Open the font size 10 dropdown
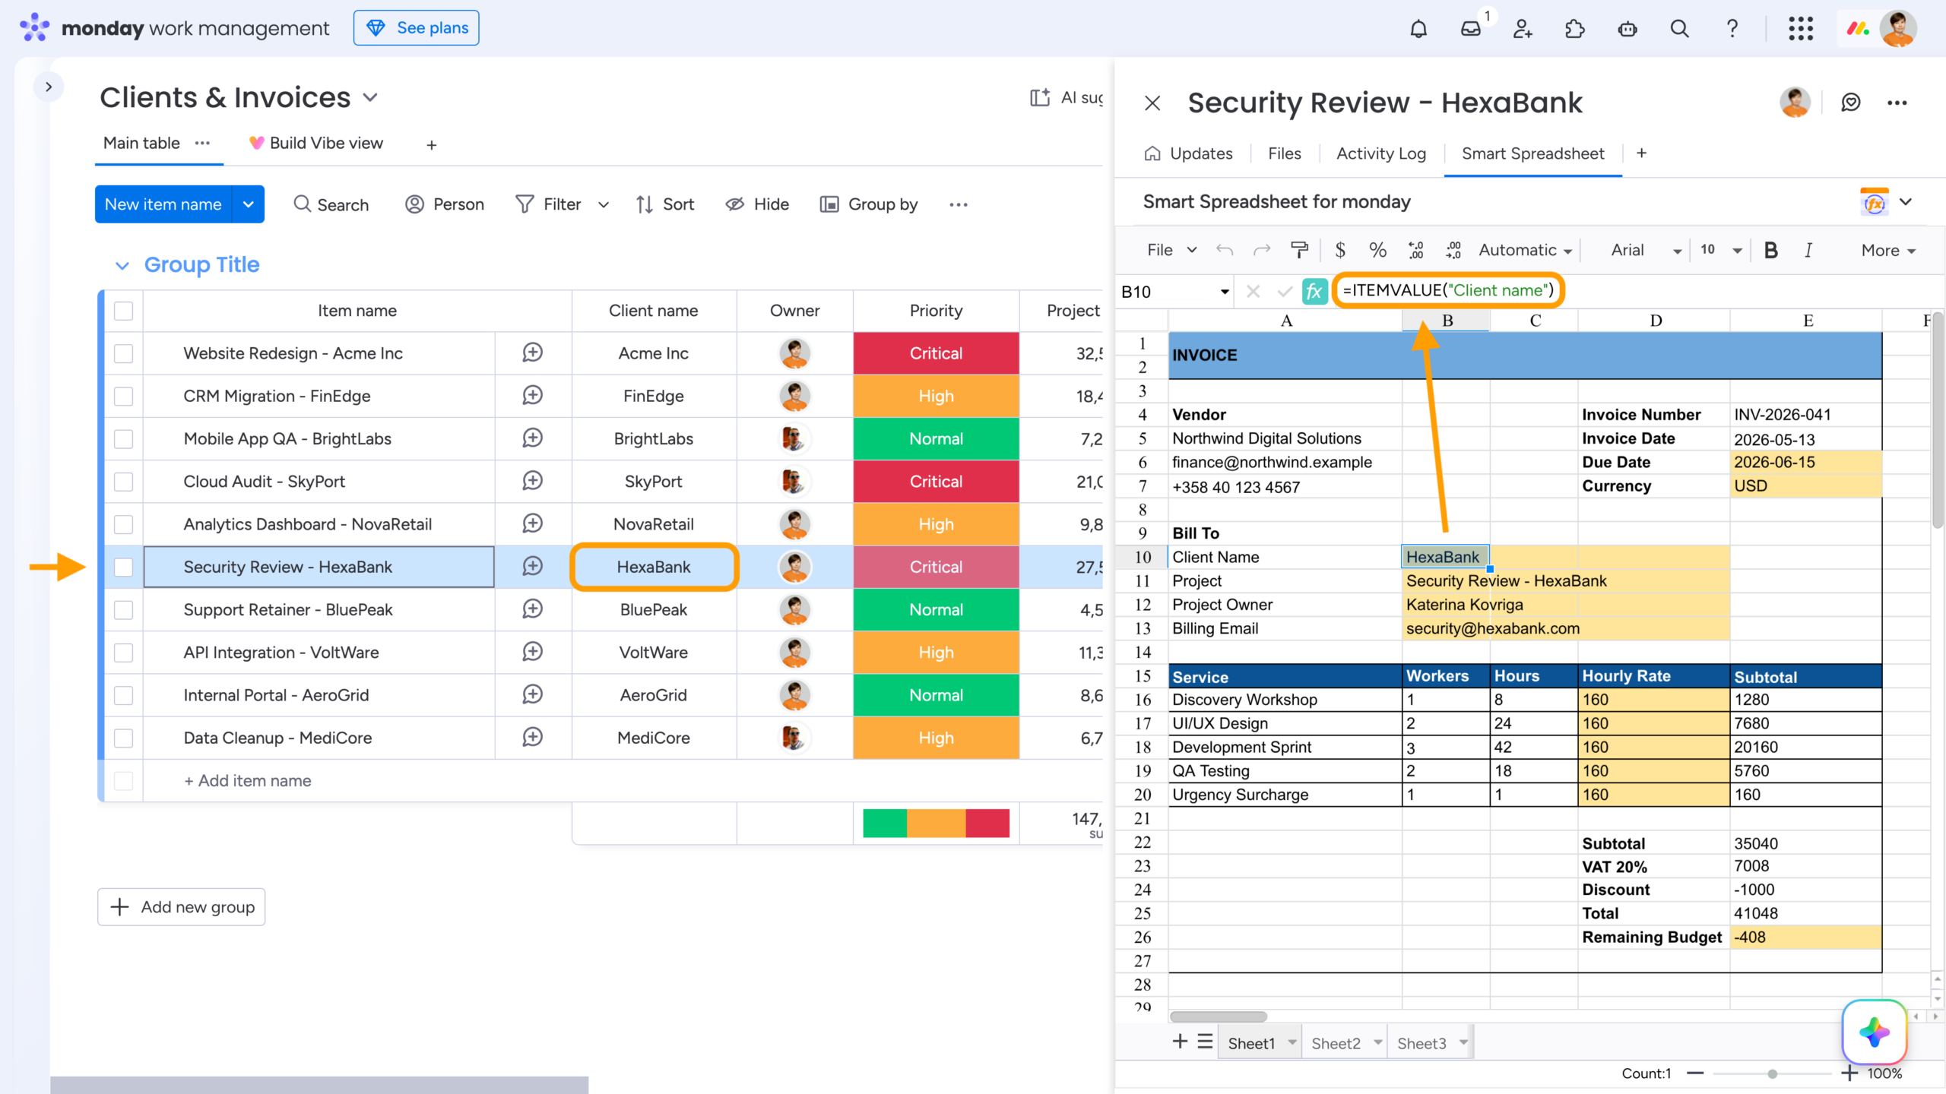Screen dimensions: 1946x1094 click(x=1721, y=250)
